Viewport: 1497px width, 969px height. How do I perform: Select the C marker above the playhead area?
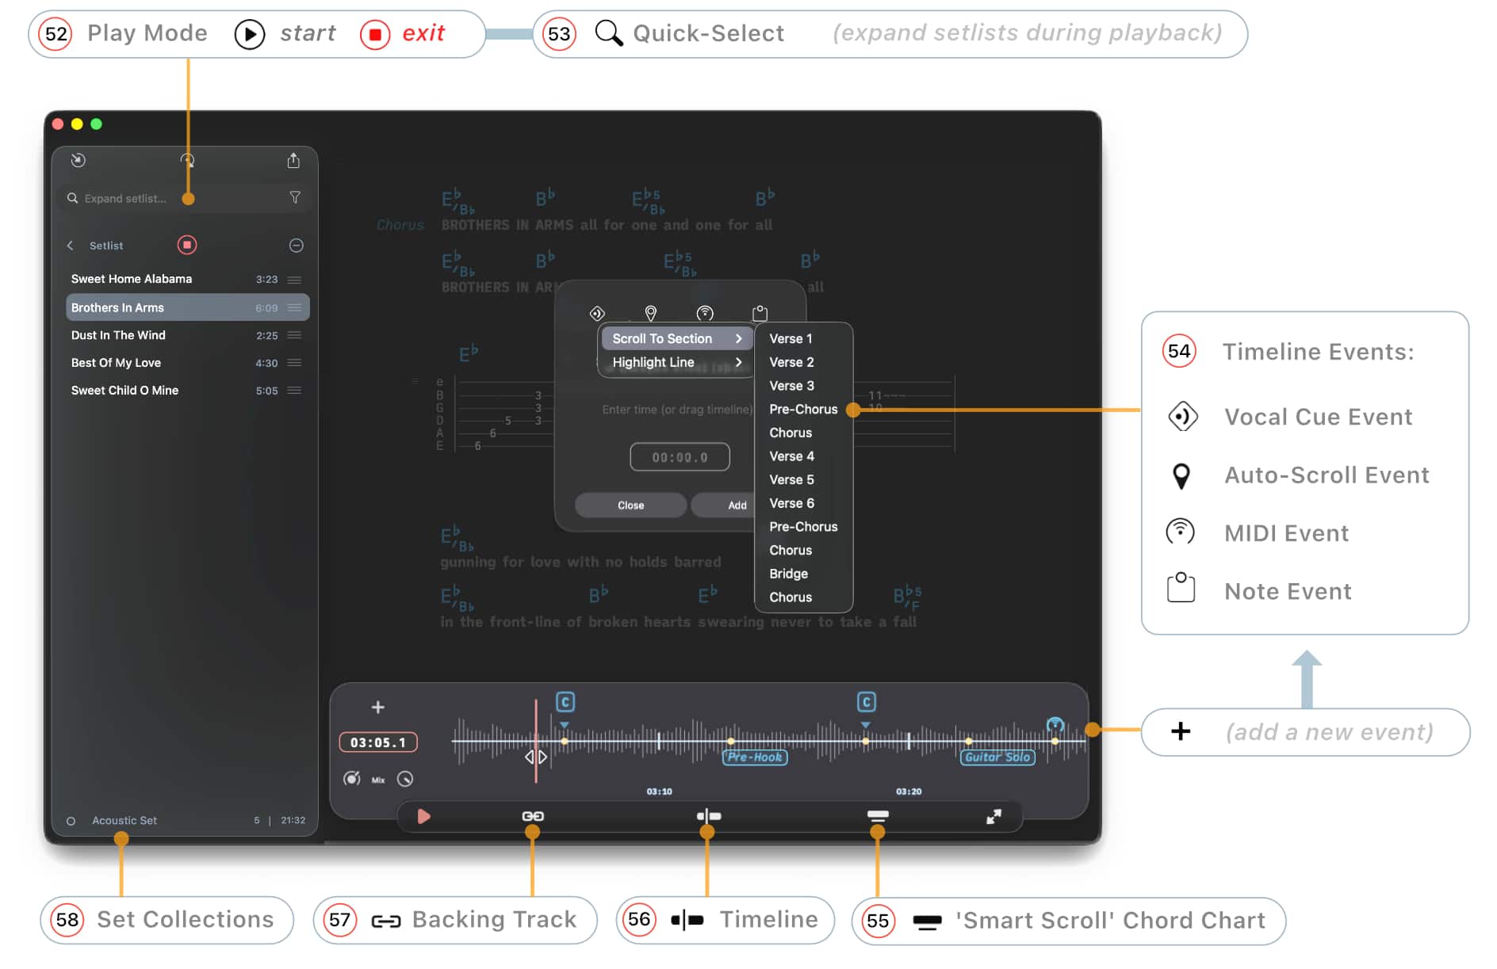(x=565, y=702)
